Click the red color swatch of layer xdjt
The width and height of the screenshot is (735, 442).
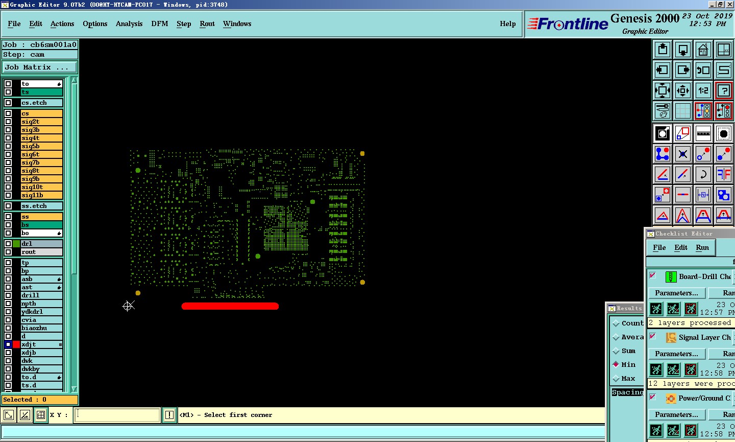coord(16,344)
